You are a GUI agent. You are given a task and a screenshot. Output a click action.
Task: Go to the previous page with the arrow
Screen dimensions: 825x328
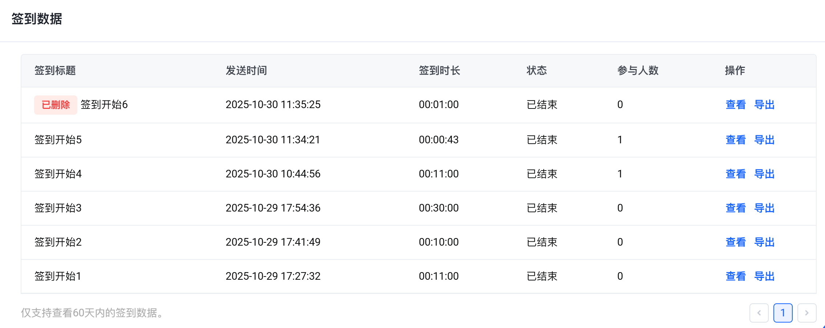click(759, 313)
